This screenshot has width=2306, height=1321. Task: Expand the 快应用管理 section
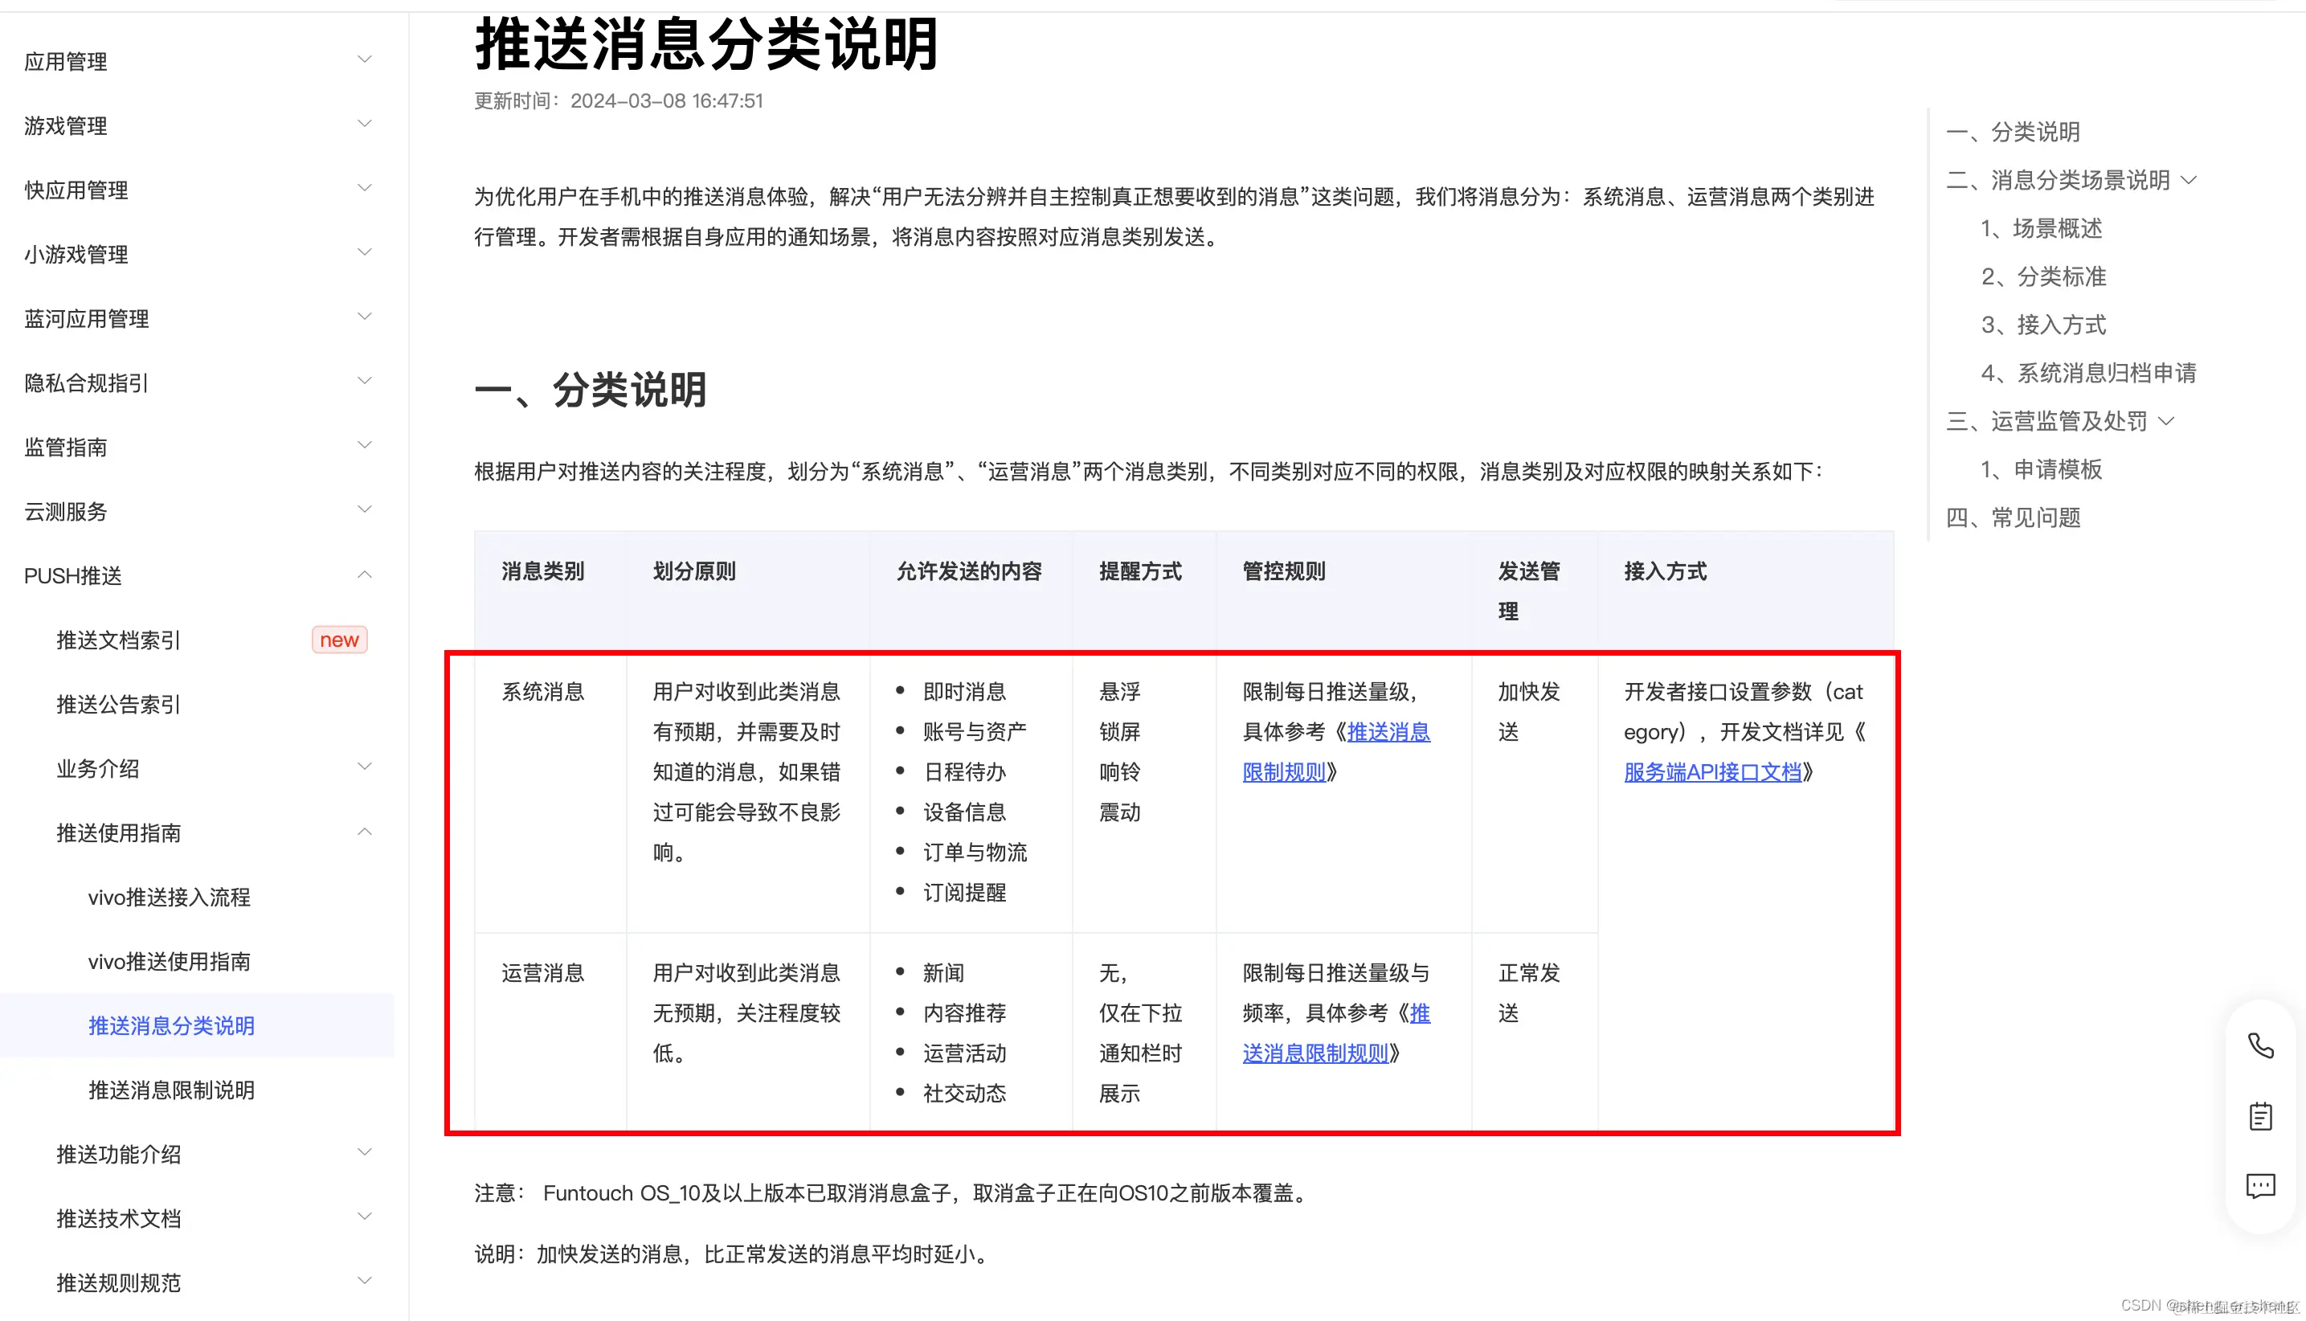[365, 187]
